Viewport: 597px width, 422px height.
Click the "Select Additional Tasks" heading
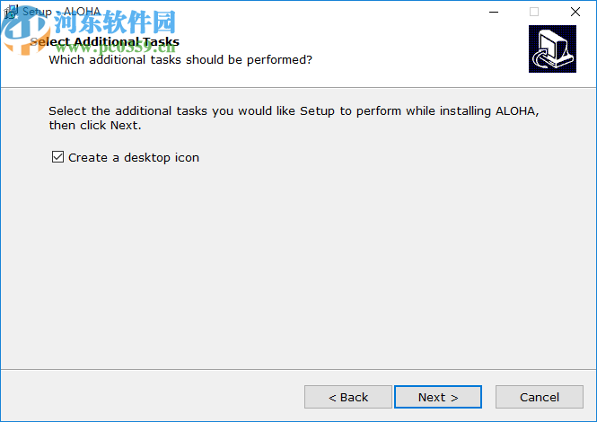(x=104, y=41)
